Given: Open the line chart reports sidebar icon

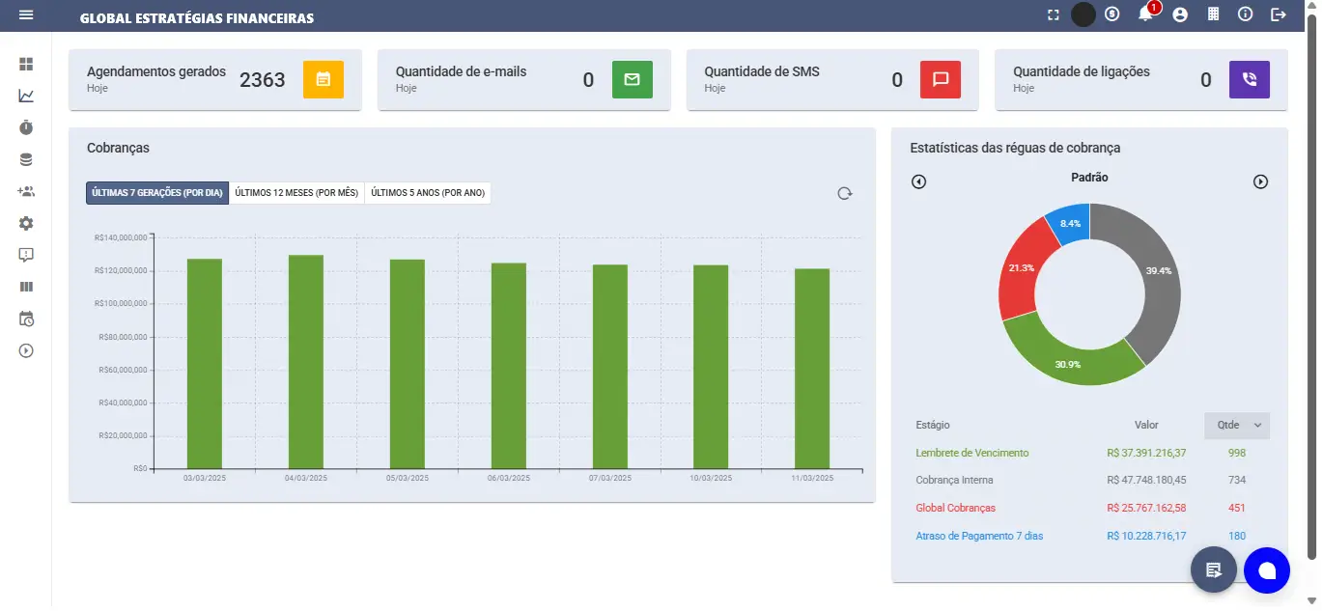Looking at the screenshot, I should pos(26,96).
